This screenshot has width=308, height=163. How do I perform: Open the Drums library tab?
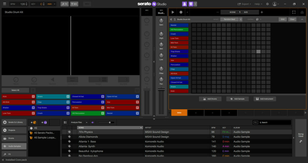click(14, 138)
